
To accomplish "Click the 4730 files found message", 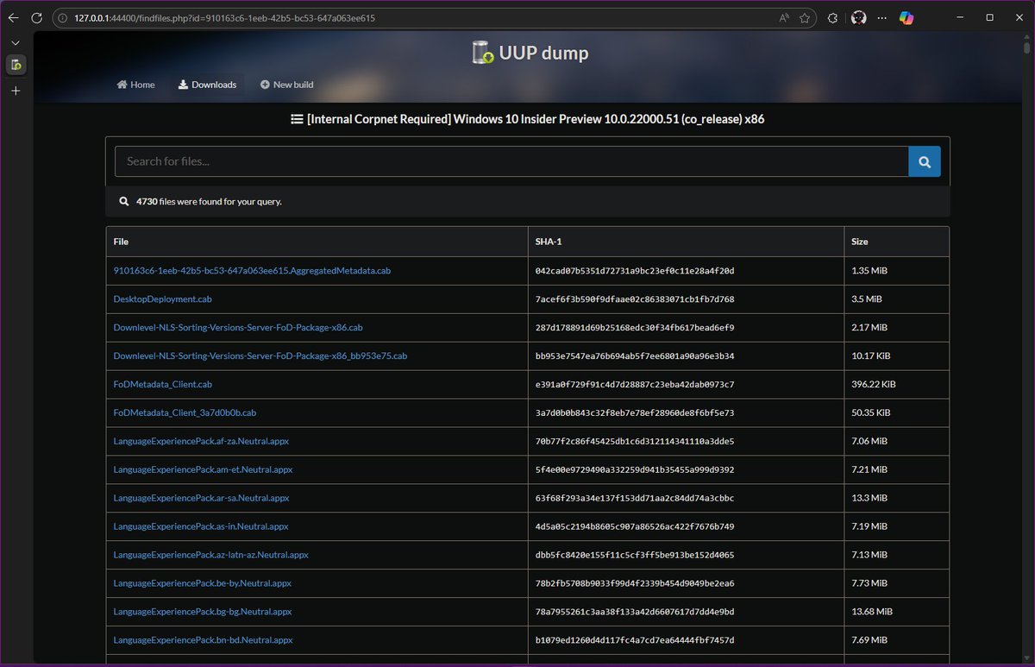I will [x=209, y=201].
